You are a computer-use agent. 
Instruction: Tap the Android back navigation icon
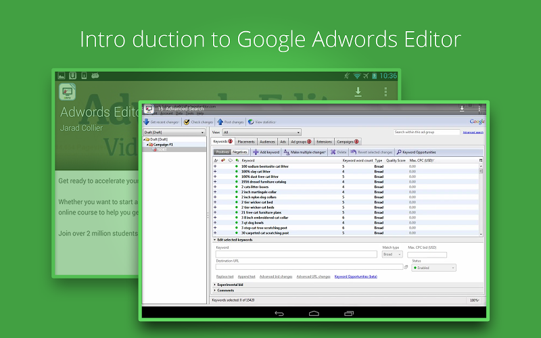click(279, 314)
